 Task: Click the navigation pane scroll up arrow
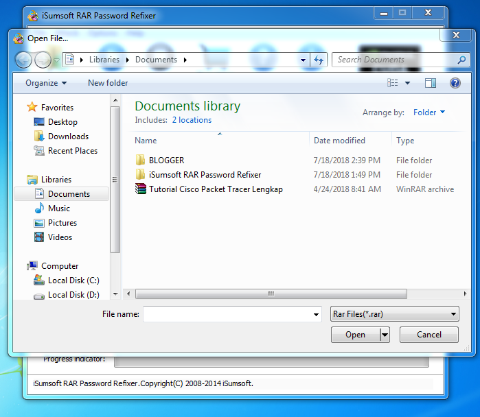pyautogui.click(x=115, y=100)
